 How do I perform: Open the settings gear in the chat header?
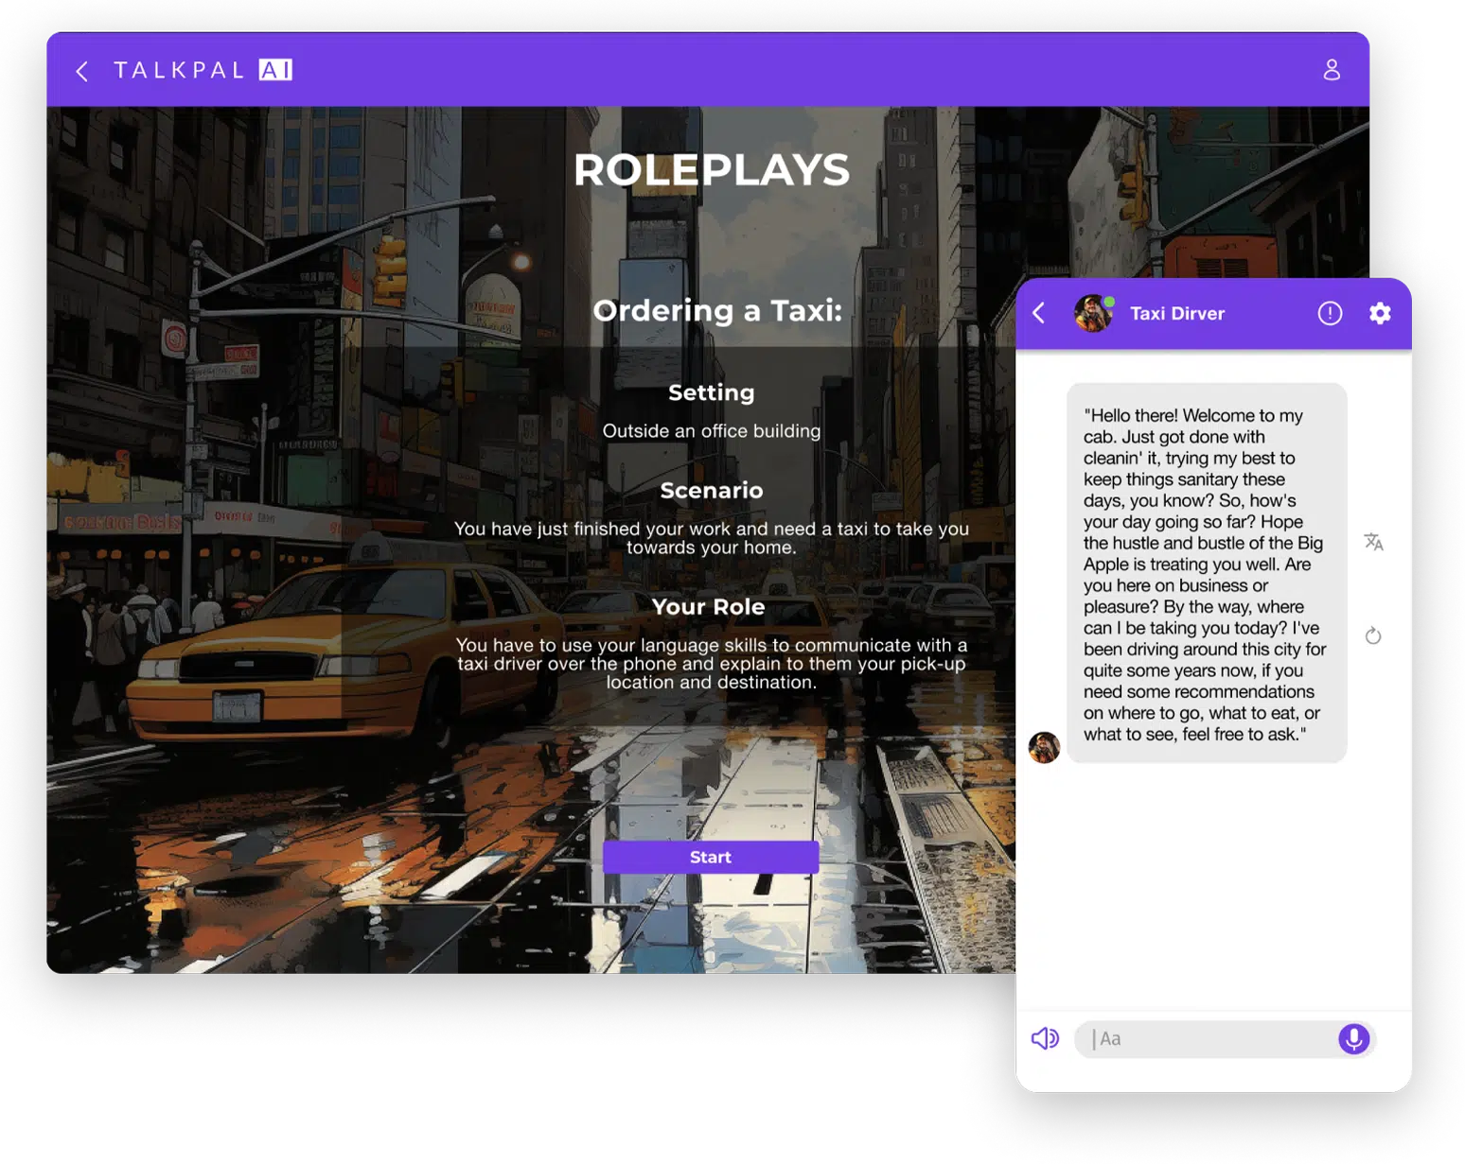tap(1381, 313)
